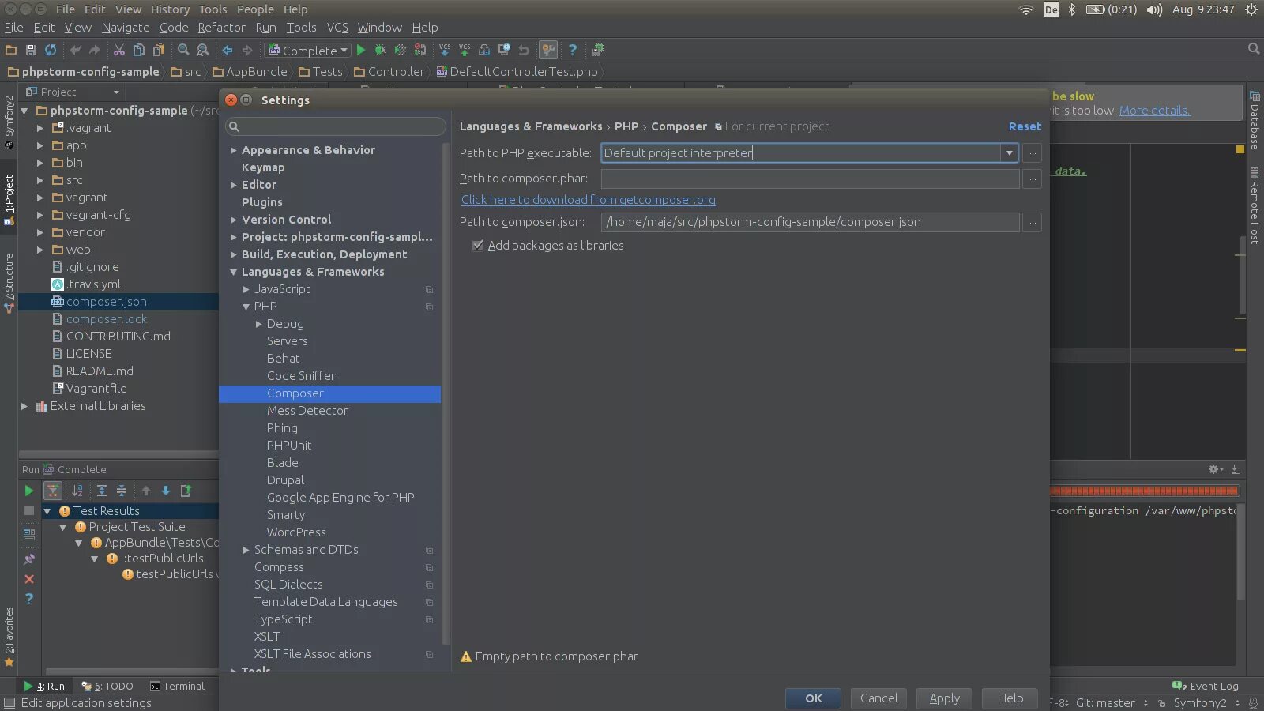Sort test results alphabetically
The image size is (1264, 711).
click(x=77, y=491)
